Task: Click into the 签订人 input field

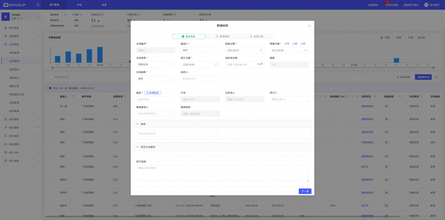Action: [289, 99]
